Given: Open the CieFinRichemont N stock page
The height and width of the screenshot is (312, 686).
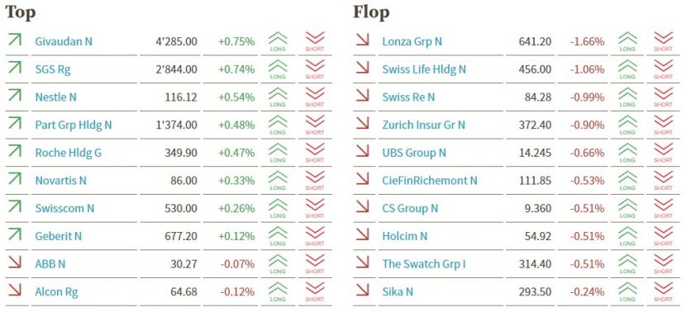Looking at the screenshot, I should [x=430, y=181].
